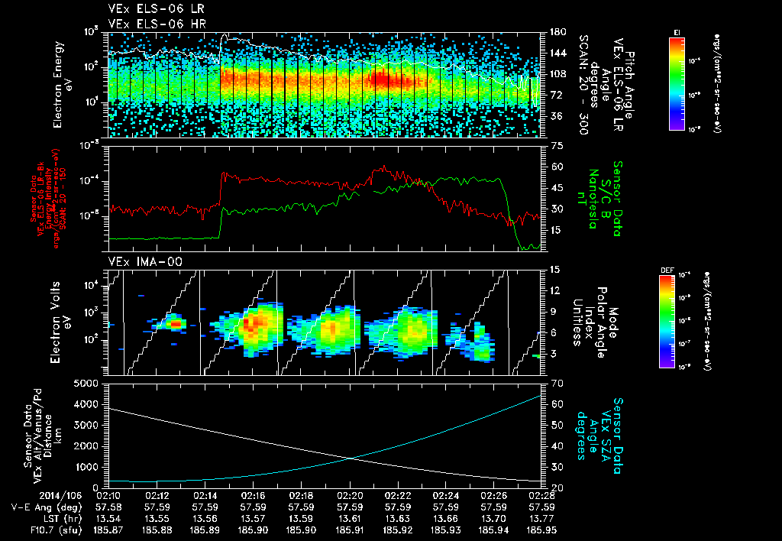The image size is (782, 541).
Task: Click the 02:20 time tick label
Action: click(x=350, y=497)
